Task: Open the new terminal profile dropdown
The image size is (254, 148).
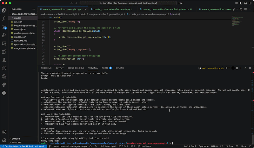Action: [229, 68]
